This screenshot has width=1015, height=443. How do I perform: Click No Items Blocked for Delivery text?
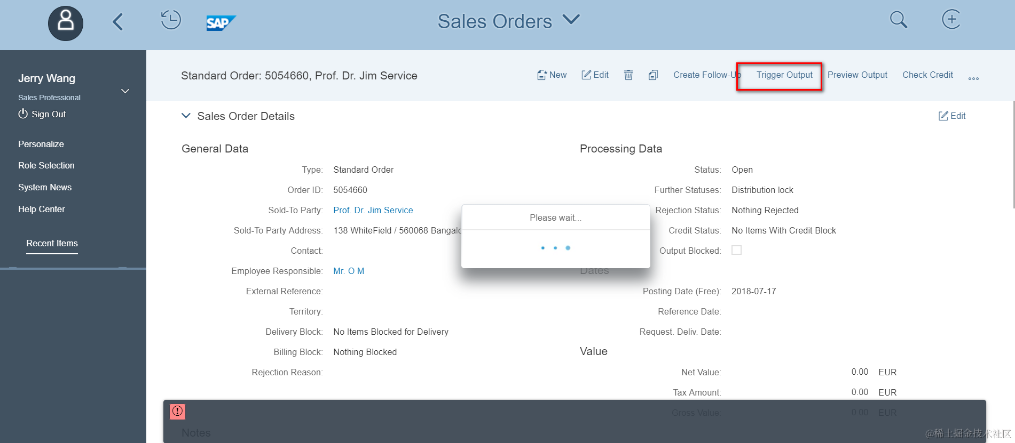[391, 332]
